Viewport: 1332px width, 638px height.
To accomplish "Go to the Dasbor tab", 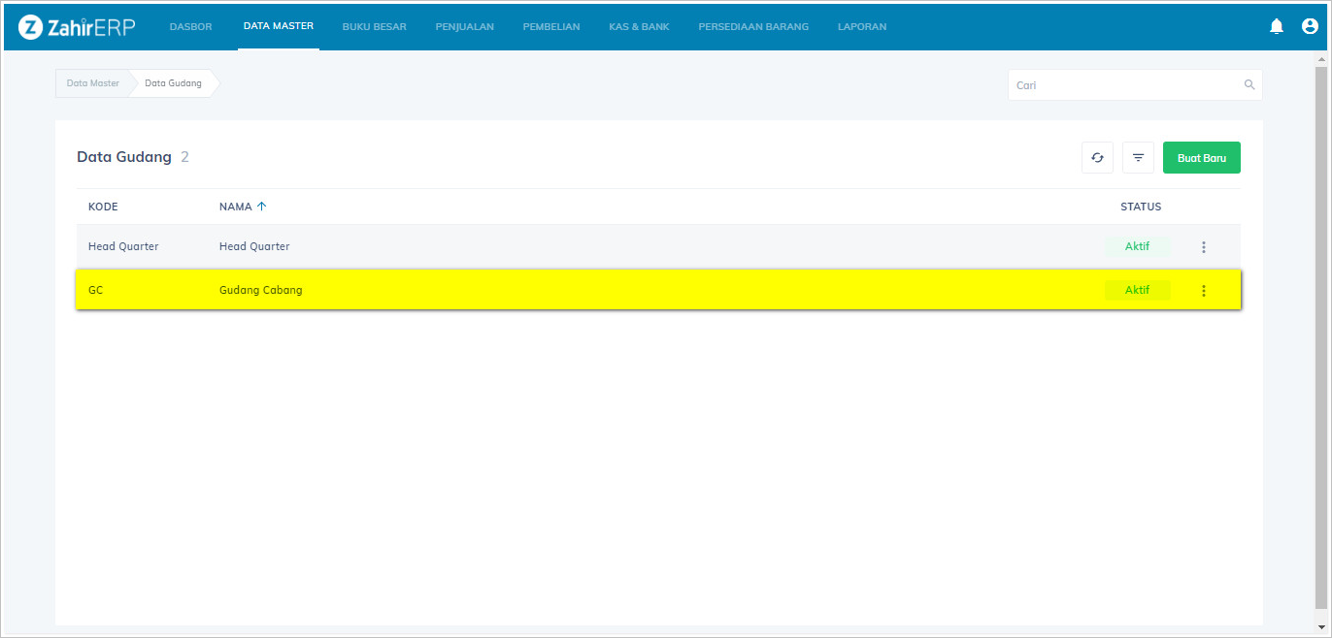I will pyautogui.click(x=190, y=27).
